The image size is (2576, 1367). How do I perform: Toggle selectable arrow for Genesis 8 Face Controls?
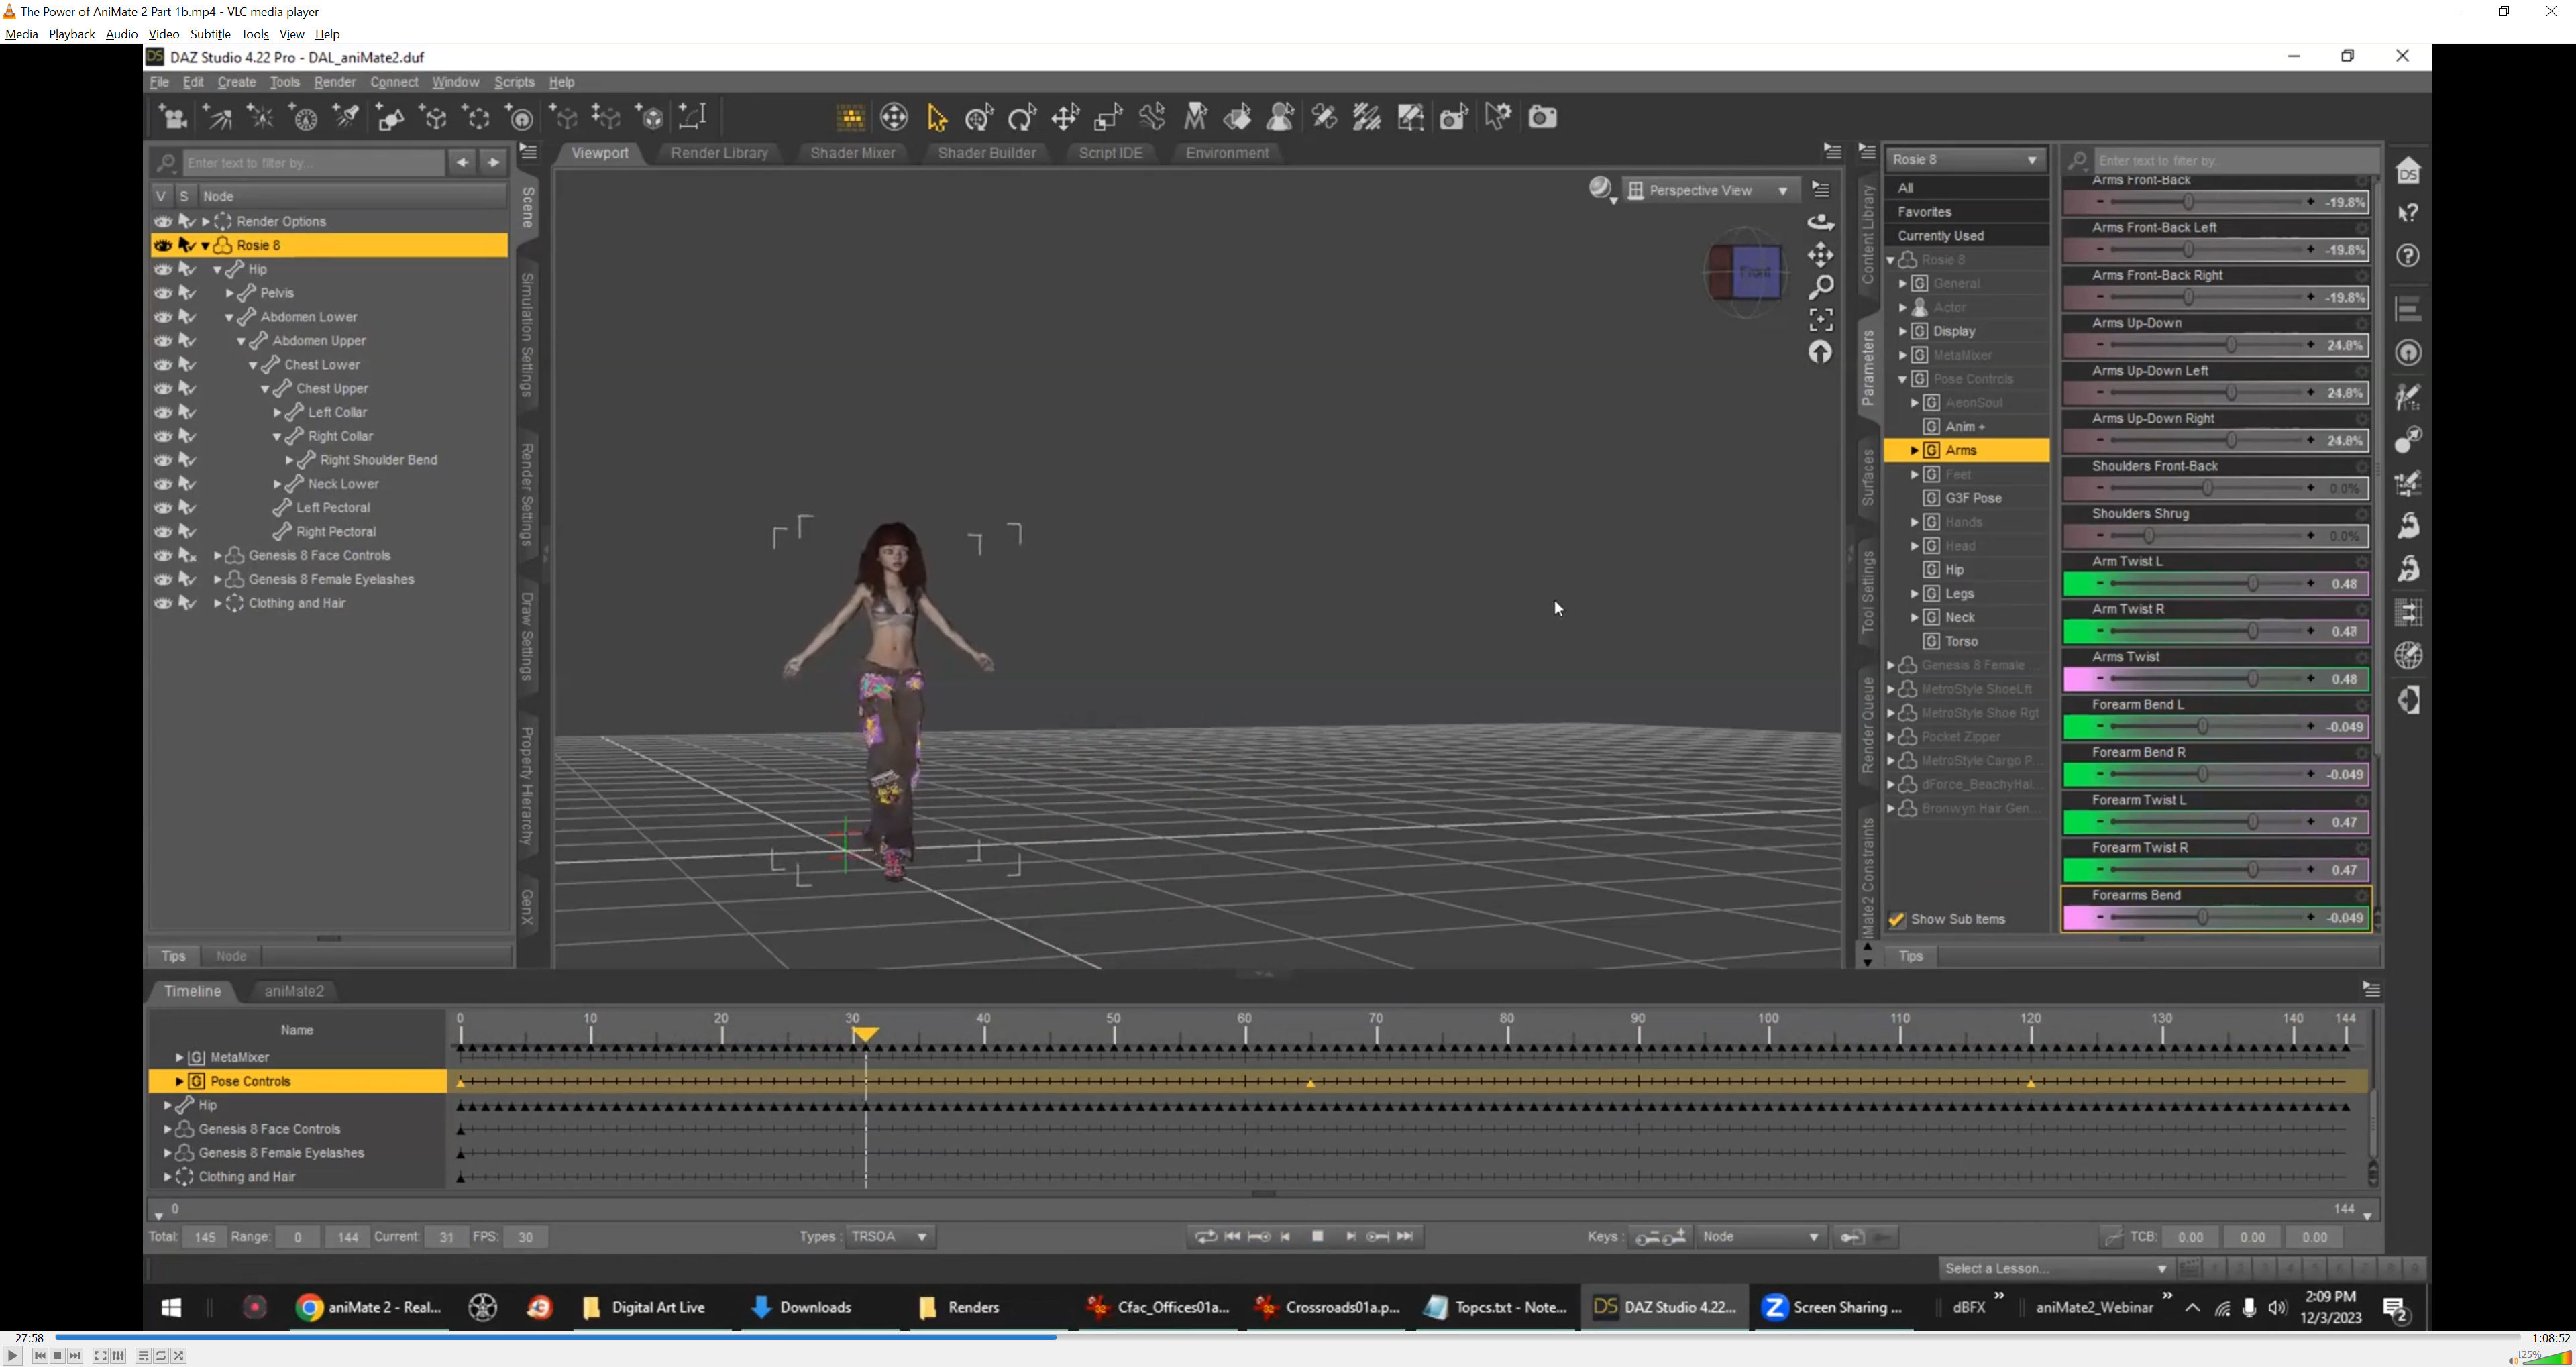click(187, 555)
